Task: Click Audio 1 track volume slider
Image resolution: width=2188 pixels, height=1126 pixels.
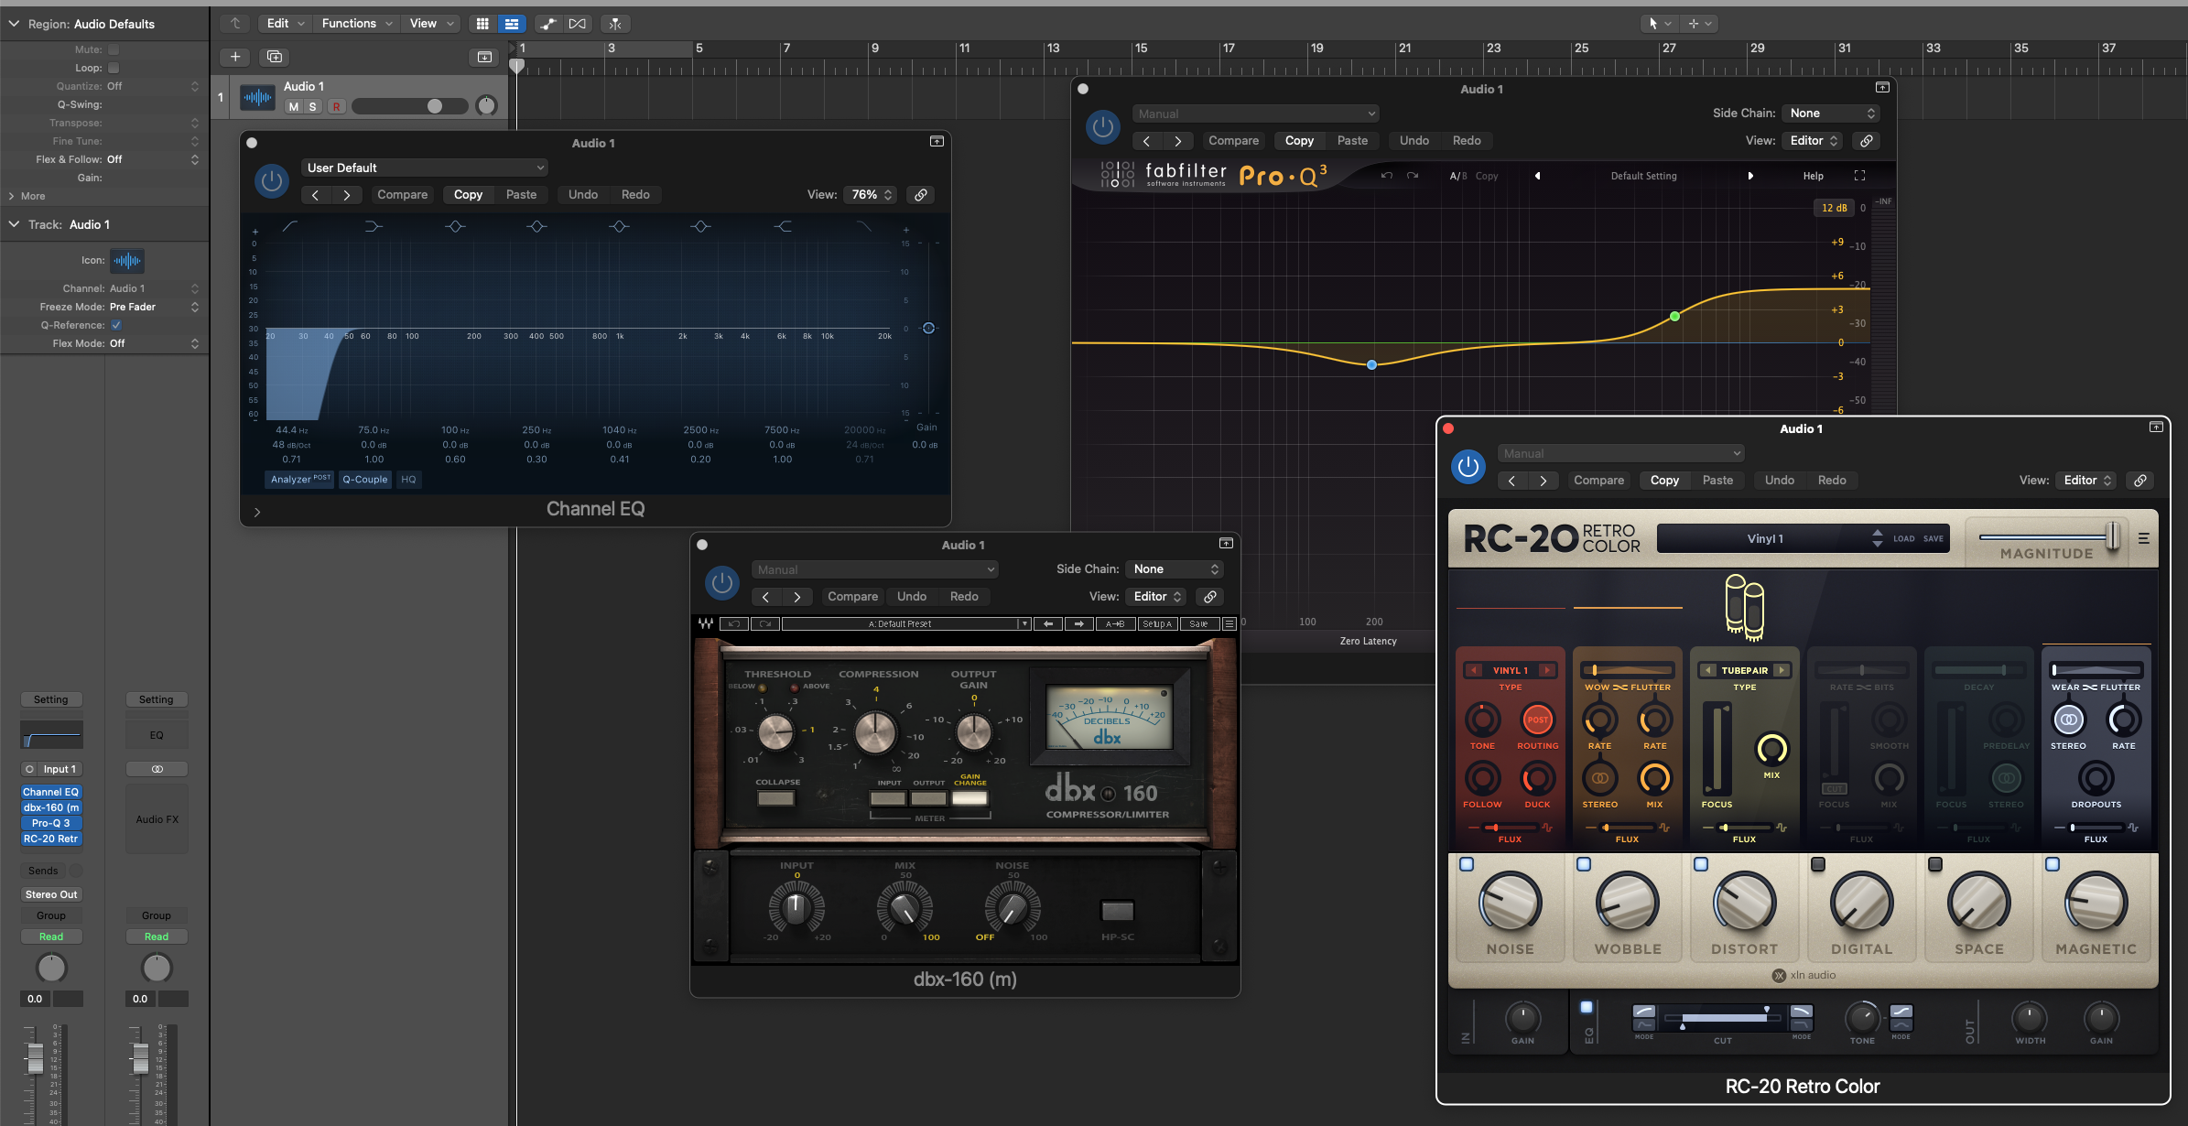Action: click(x=410, y=106)
